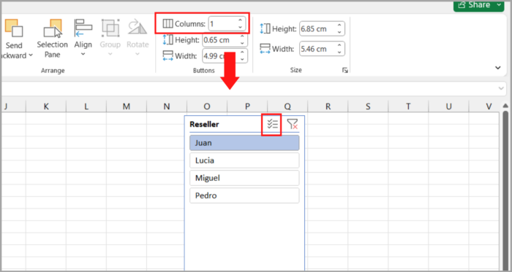
Task: Open the Align dropdown
Action: click(x=83, y=38)
